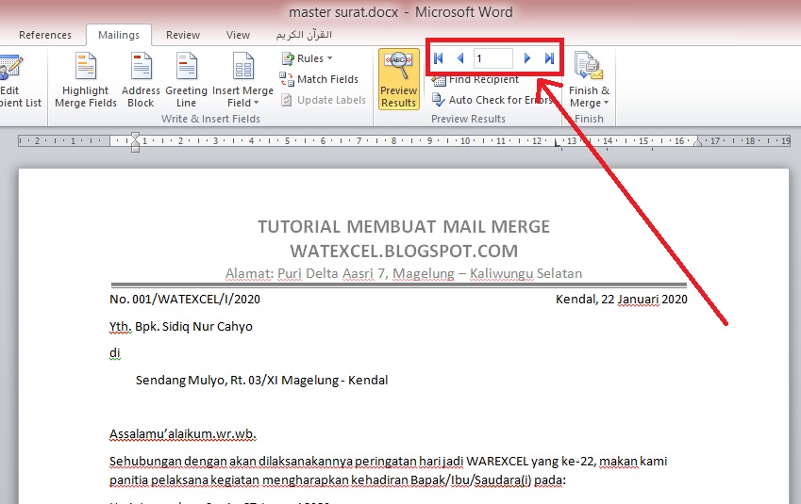Switch to the Review tab
The image size is (801, 504).
point(183,35)
